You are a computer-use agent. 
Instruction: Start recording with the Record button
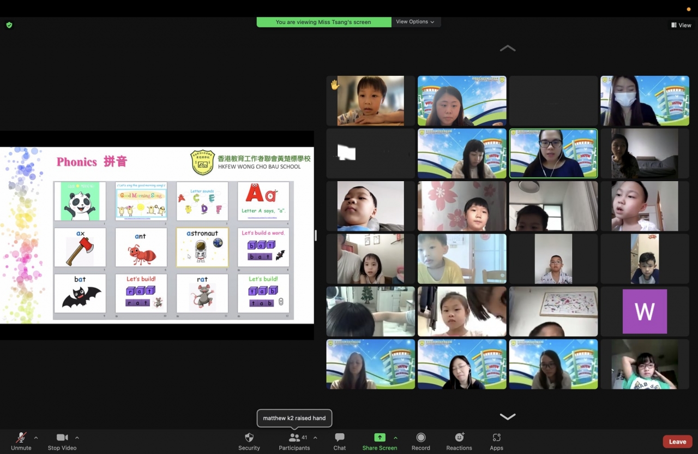pyautogui.click(x=421, y=441)
